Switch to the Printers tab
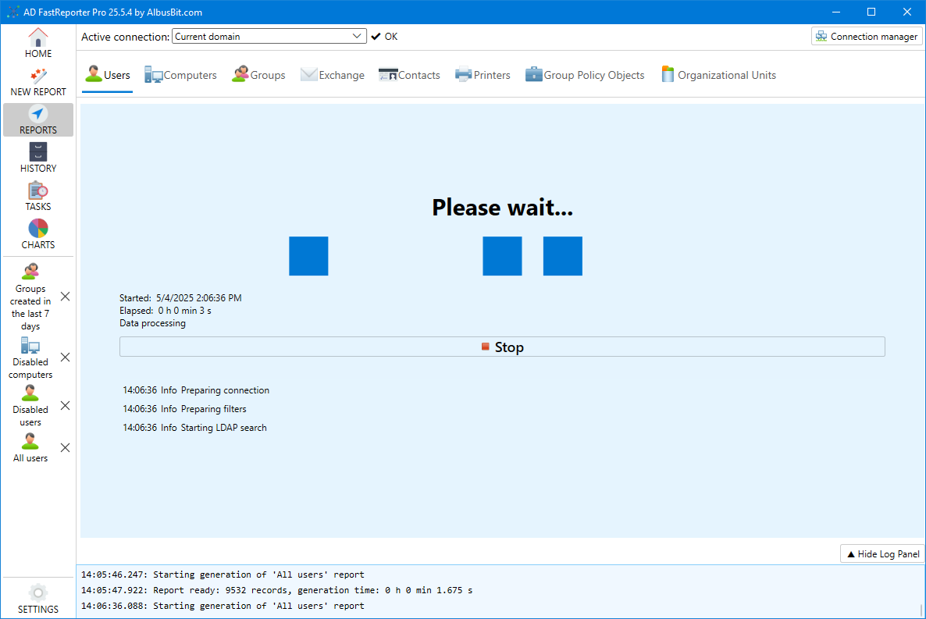Image resolution: width=926 pixels, height=619 pixels. tap(483, 75)
